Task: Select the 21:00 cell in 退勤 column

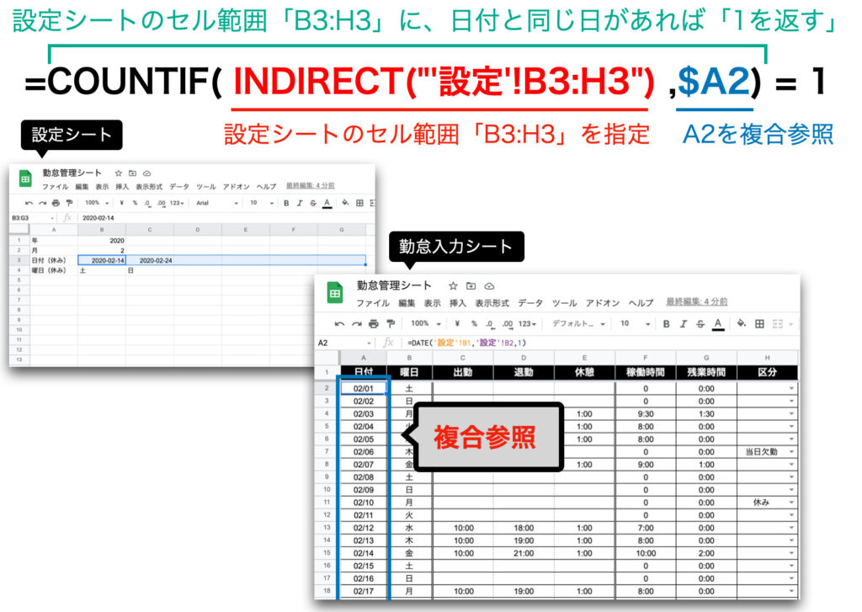Action: coord(524,554)
